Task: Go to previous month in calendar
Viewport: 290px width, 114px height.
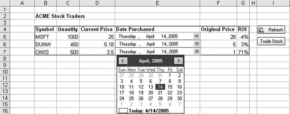Action: (123, 61)
